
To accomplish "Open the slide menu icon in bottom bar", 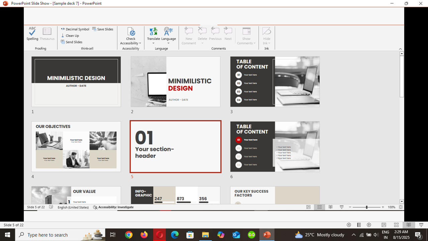I will tap(359, 225).
